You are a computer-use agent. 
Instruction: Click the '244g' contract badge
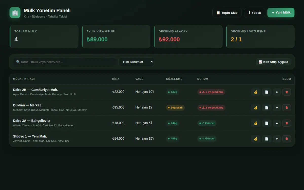point(173,123)
